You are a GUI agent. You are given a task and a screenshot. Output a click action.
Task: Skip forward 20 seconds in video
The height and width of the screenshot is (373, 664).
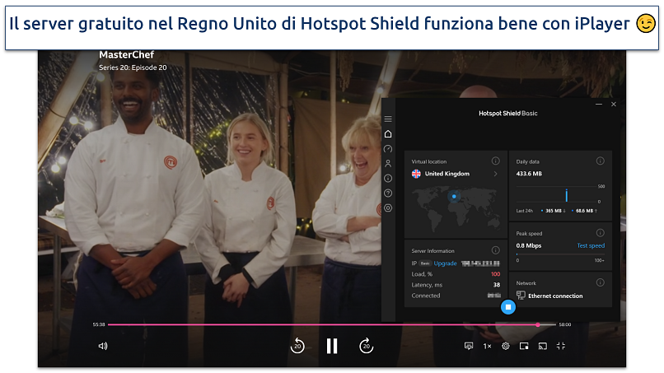pos(367,347)
